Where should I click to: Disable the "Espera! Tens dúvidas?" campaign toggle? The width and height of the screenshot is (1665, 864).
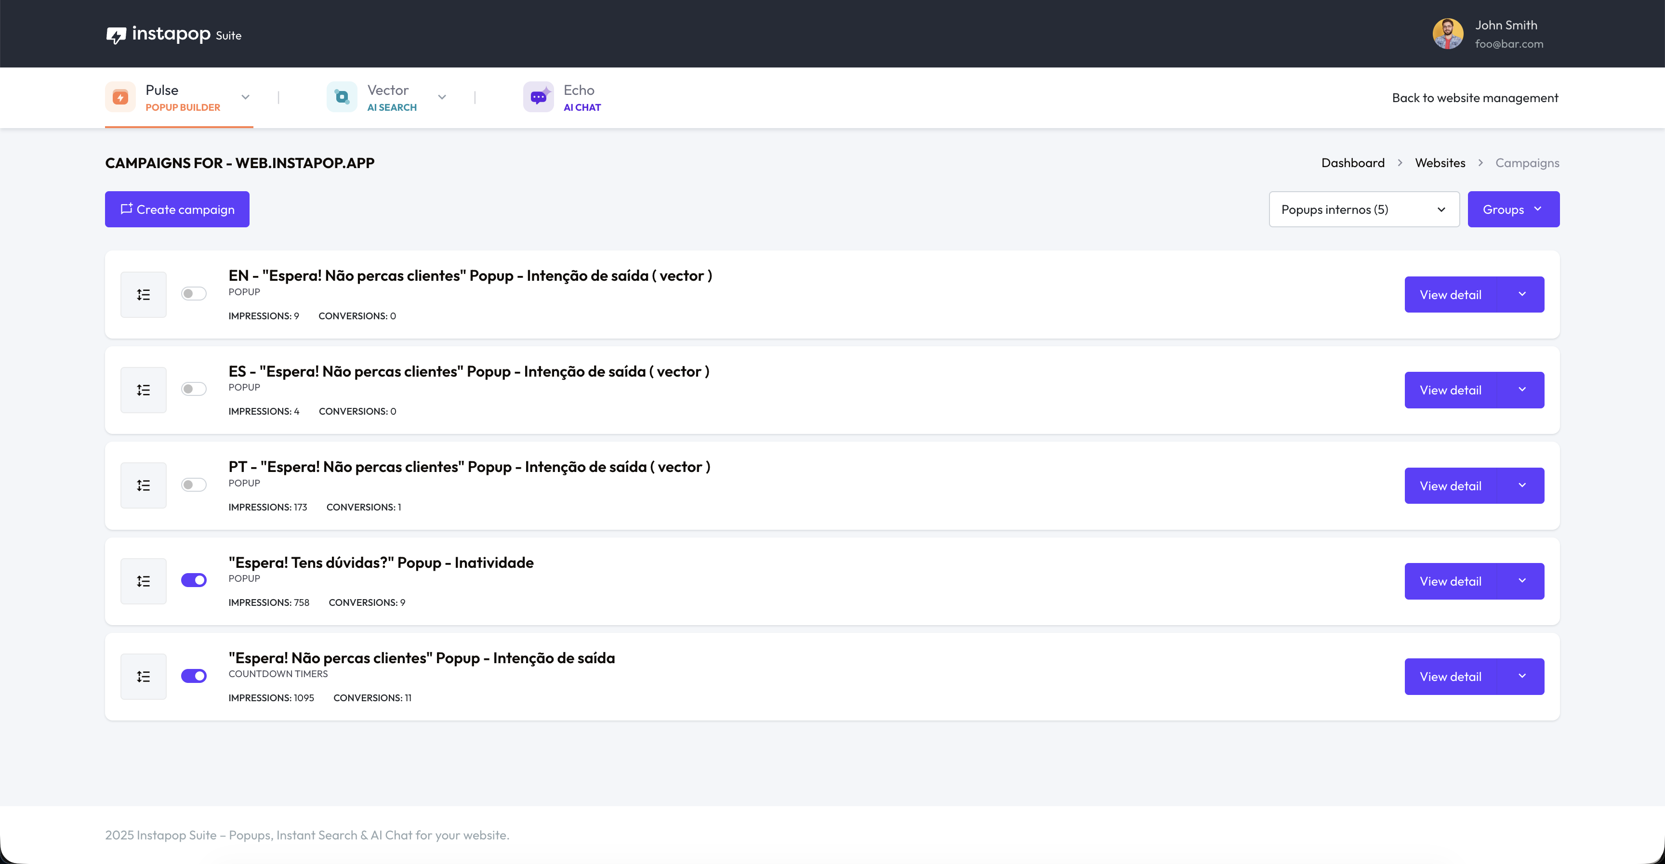coord(193,580)
